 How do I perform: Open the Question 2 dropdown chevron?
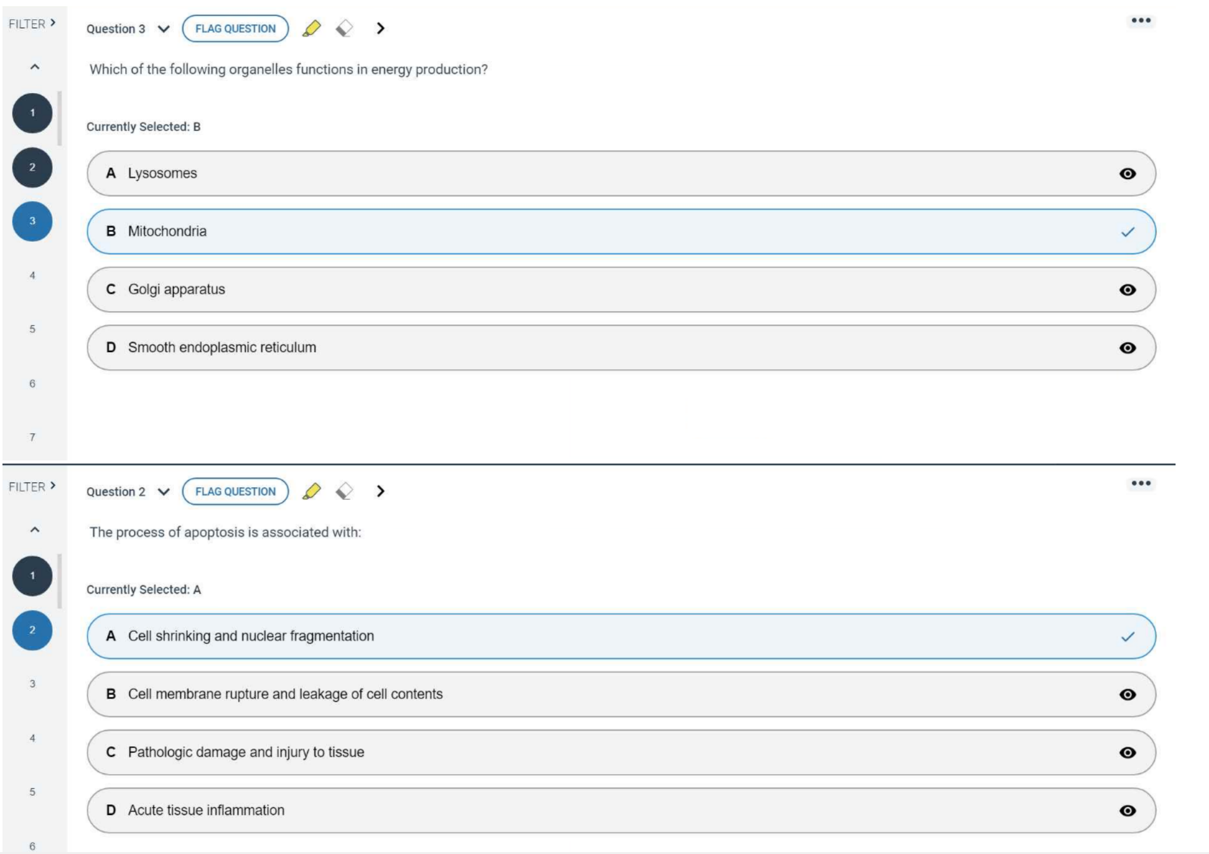164,492
